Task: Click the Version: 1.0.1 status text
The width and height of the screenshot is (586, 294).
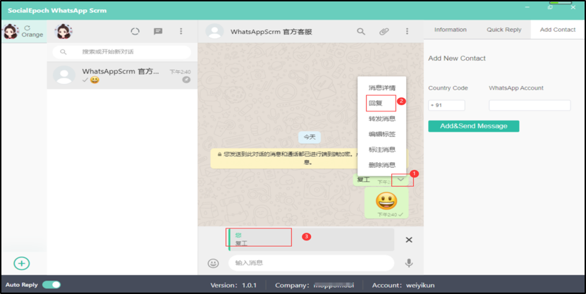Action: point(233,285)
